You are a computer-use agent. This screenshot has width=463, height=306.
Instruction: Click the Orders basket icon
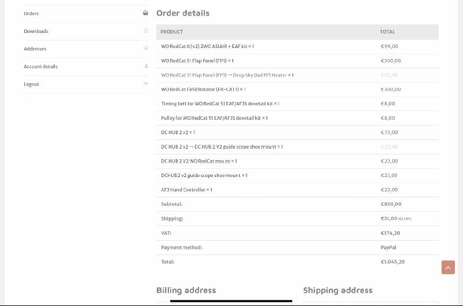tap(146, 13)
